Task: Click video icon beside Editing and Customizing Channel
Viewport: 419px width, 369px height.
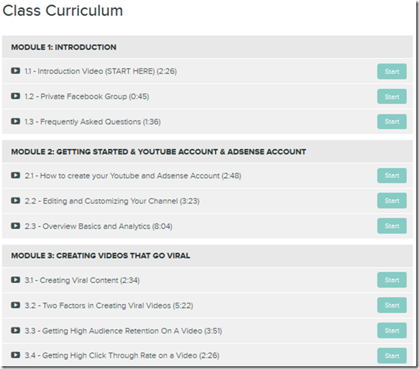Action: point(16,201)
